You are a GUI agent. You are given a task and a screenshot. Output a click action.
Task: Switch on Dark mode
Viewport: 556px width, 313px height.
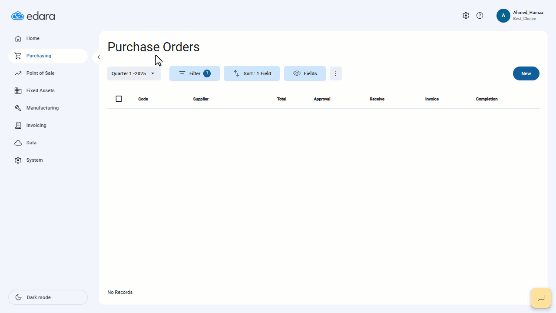coord(48,297)
